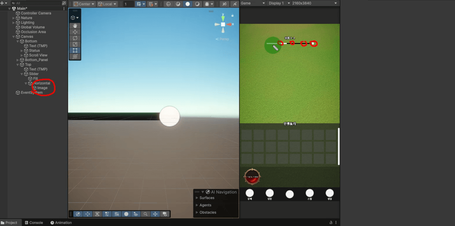455x226 pixels.
Task: Select the Rotate tool
Action: coord(75,38)
